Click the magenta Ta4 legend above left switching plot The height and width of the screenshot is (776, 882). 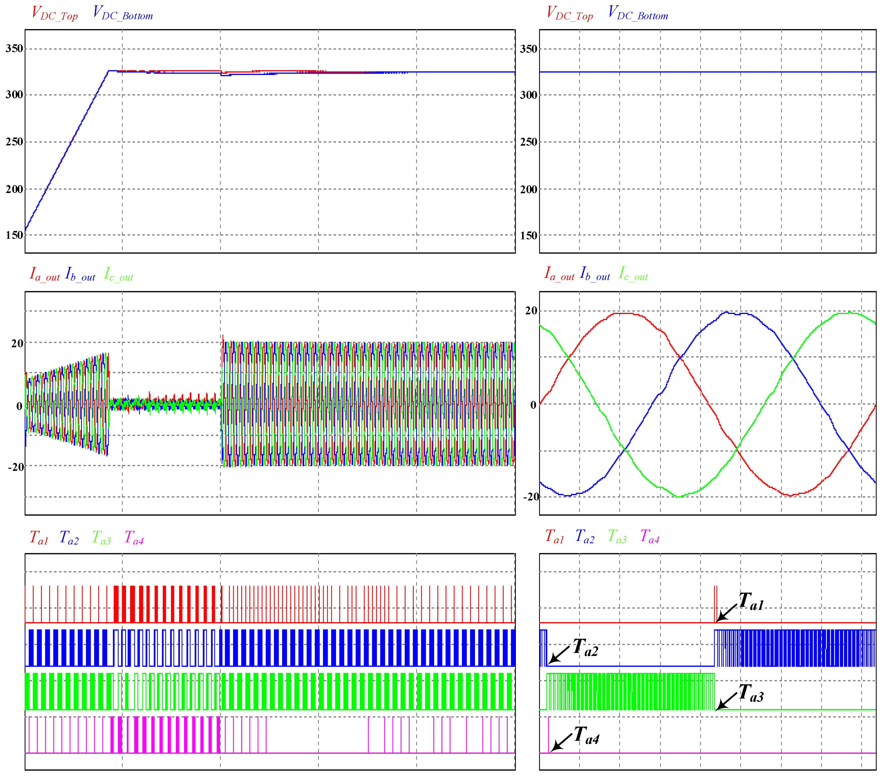(134, 538)
